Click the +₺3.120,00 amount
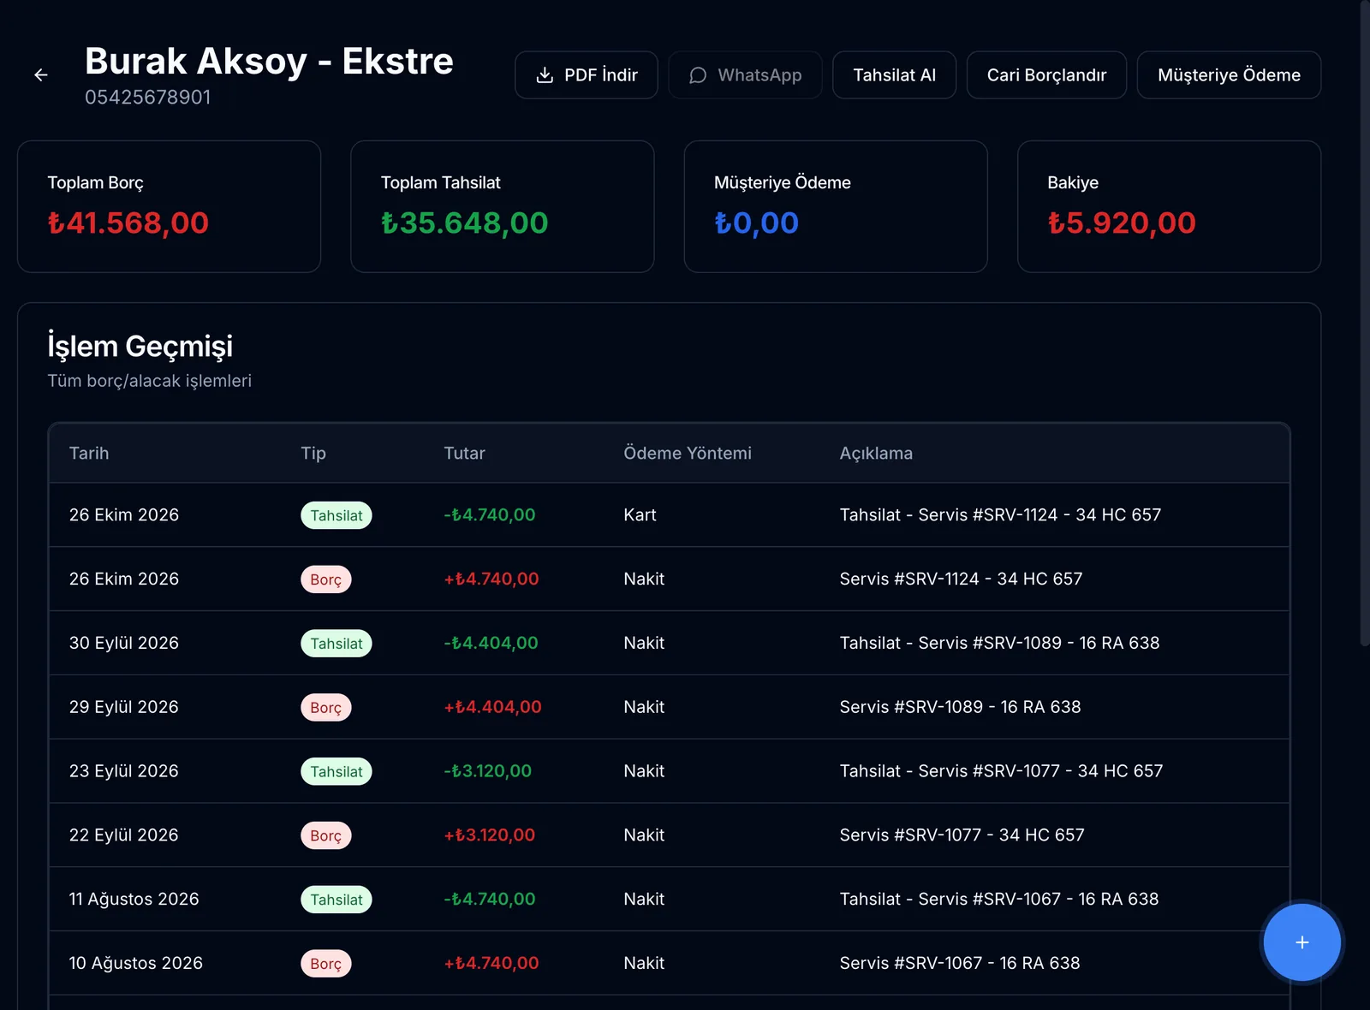The width and height of the screenshot is (1370, 1010). (x=489, y=835)
